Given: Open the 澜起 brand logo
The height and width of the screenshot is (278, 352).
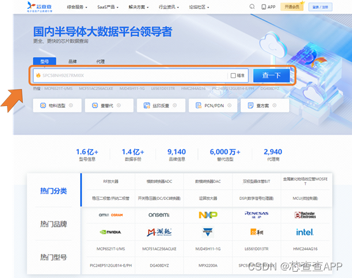Looking at the screenshot, I should coord(159,232).
